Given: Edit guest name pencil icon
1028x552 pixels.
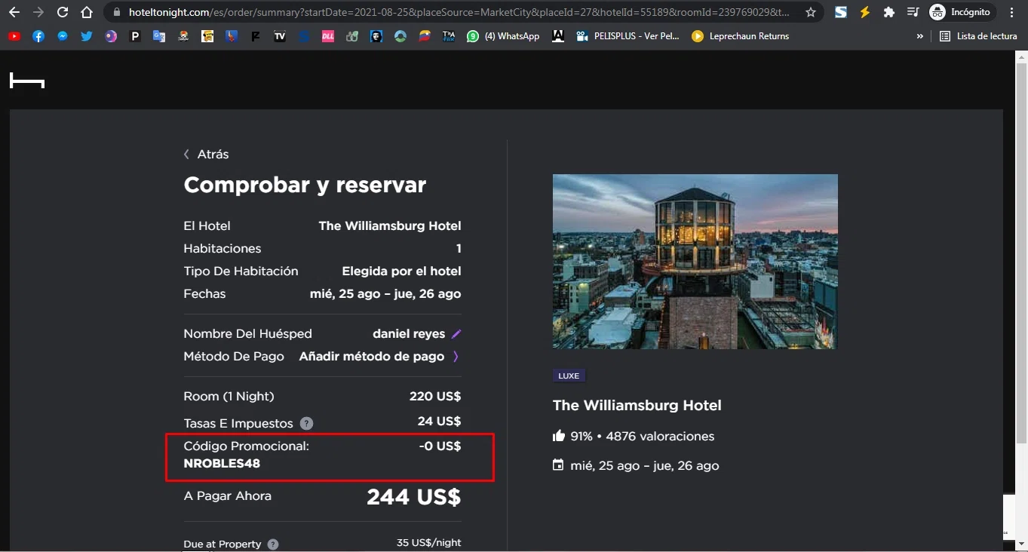Looking at the screenshot, I should tap(456, 334).
